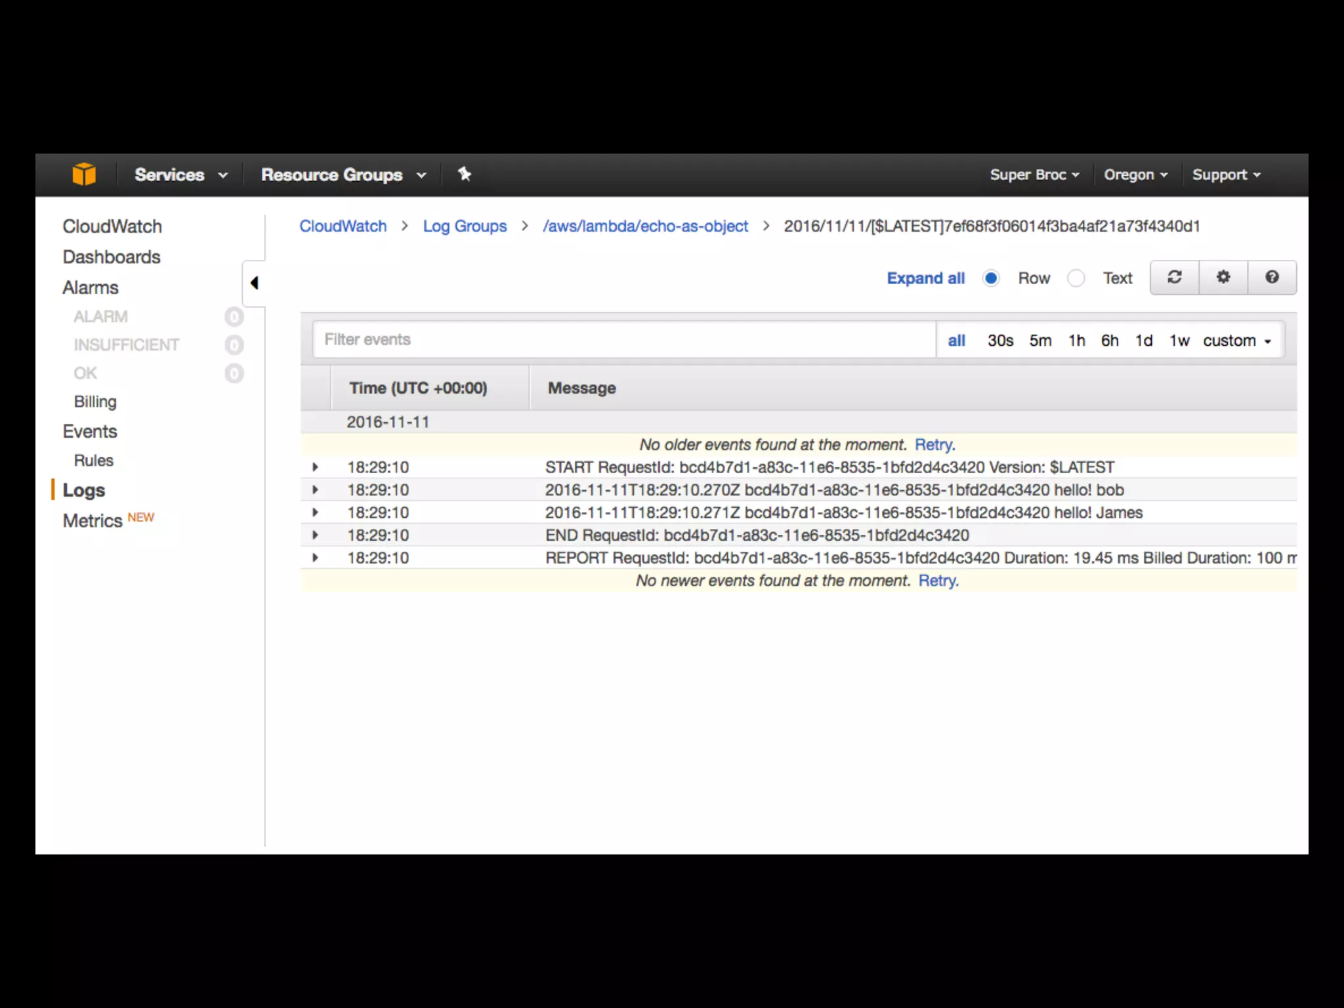Collapse the left navigation panel arrow

(254, 283)
